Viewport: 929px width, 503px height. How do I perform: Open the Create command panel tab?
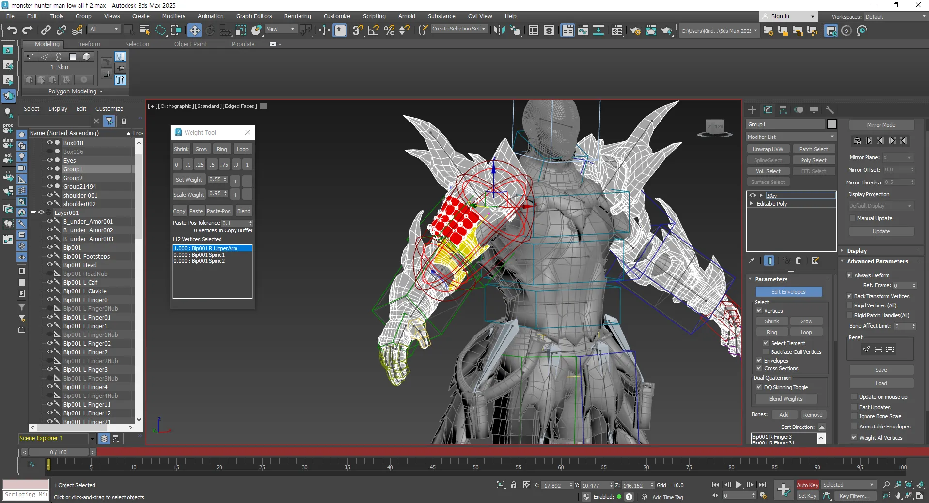click(752, 110)
